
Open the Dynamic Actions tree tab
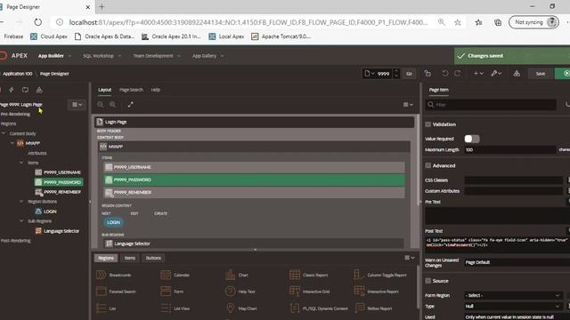[12, 90]
